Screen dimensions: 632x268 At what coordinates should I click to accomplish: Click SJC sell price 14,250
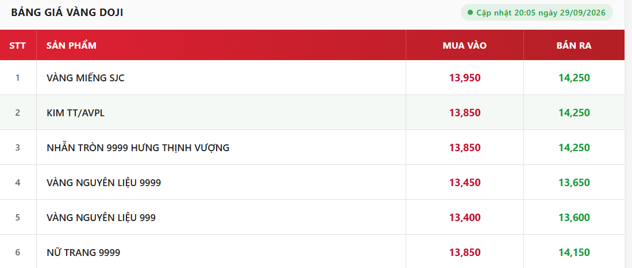(x=574, y=78)
